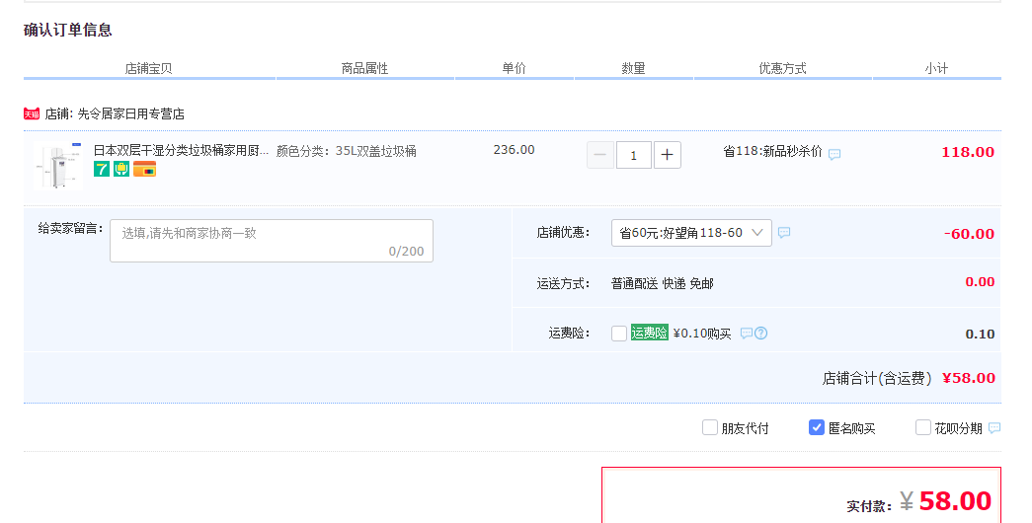Check the 朋友代付 option
Screen dimensions: 1032x523
[x=709, y=427]
